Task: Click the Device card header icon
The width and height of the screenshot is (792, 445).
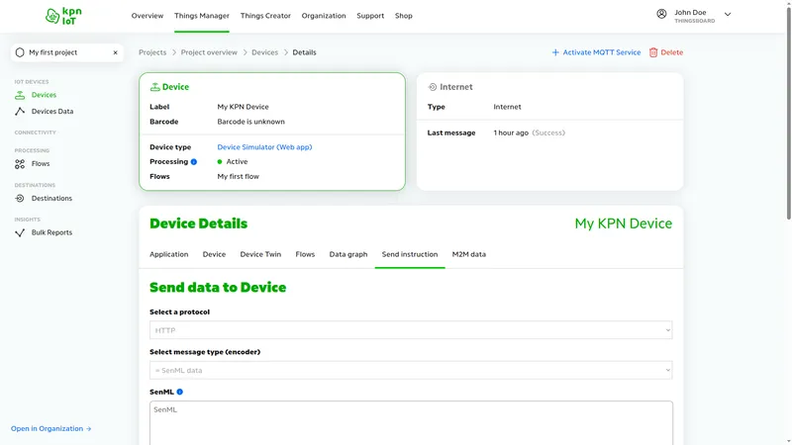Action: coord(154,87)
